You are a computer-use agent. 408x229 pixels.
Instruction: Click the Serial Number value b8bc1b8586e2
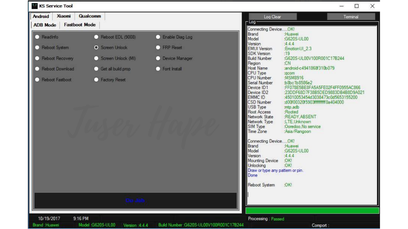tap(298, 83)
